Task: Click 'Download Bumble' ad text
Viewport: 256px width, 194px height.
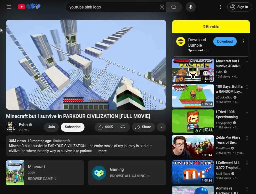Action: click(197, 42)
